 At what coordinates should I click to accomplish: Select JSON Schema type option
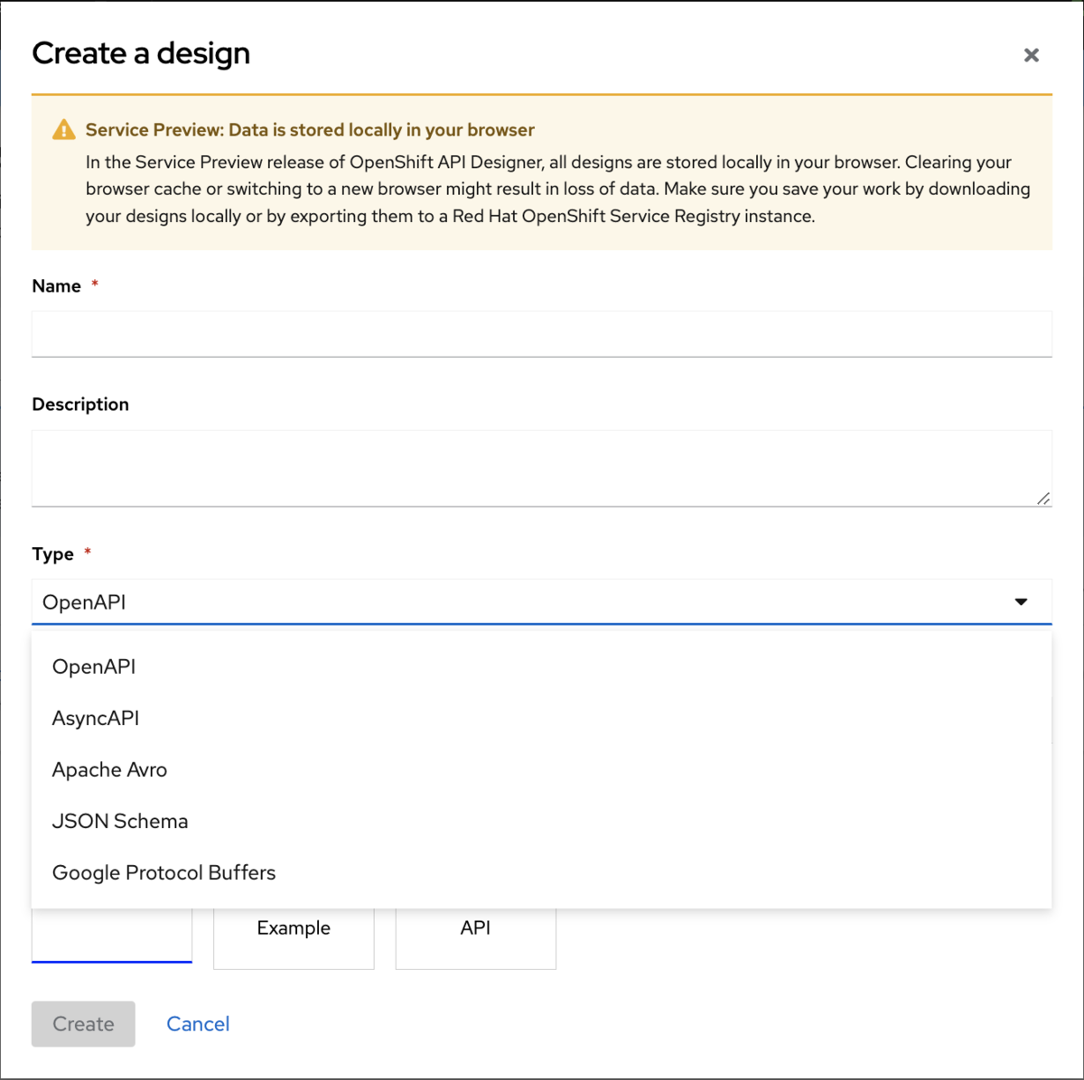coord(542,821)
